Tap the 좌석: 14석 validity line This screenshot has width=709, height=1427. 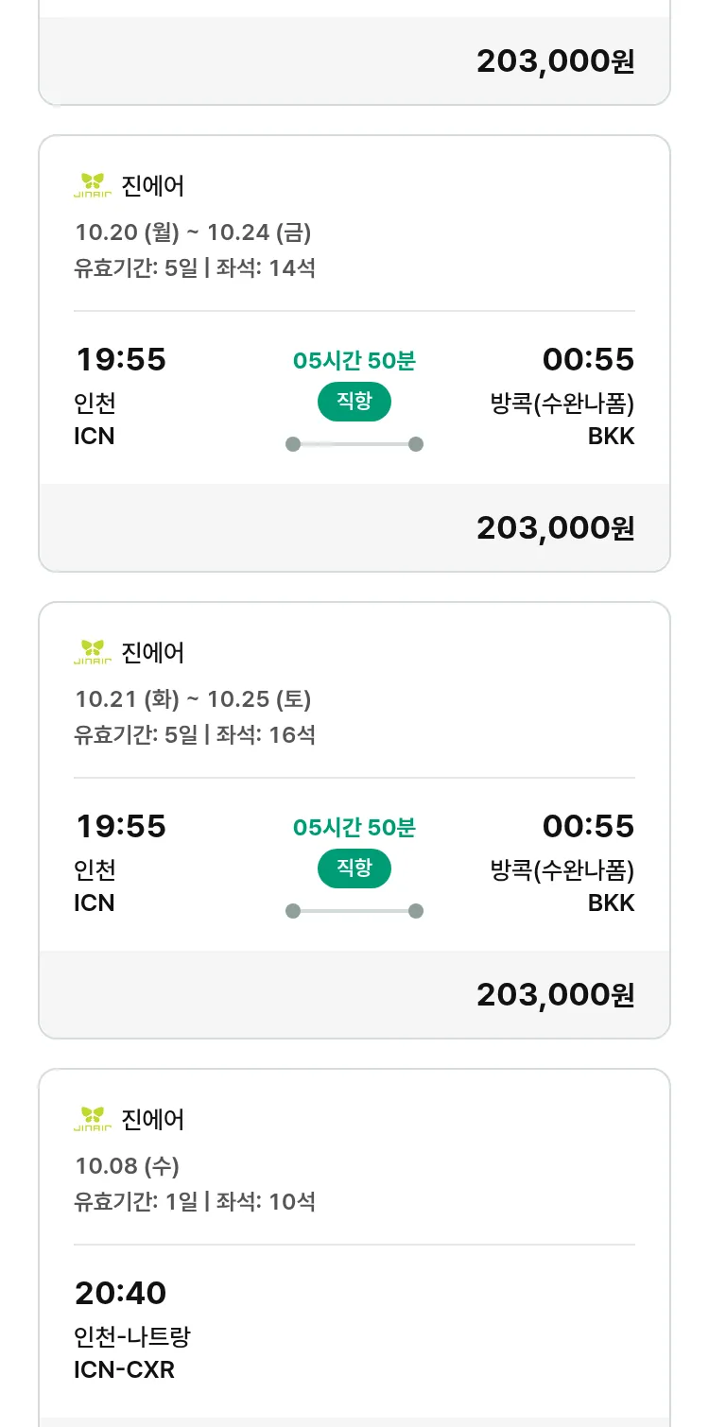(x=195, y=268)
